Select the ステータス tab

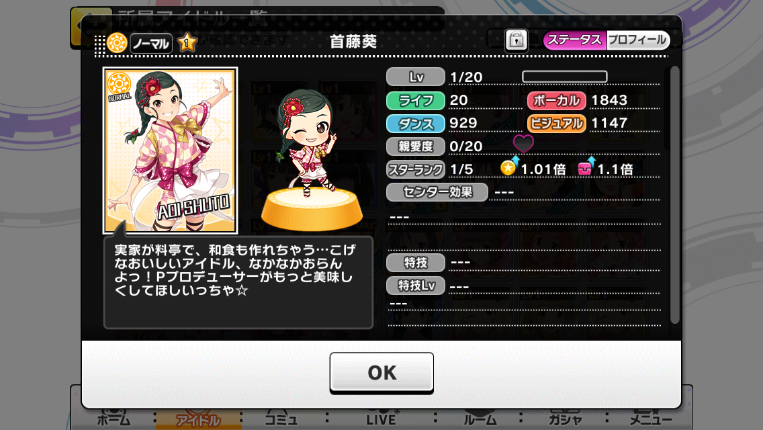click(x=575, y=40)
